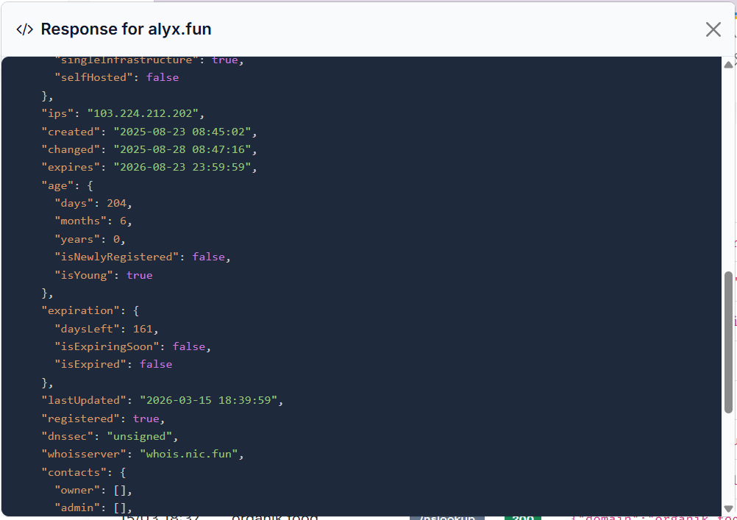Click the Response for alyx.fun title text
The image size is (737, 520).
point(126,29)
